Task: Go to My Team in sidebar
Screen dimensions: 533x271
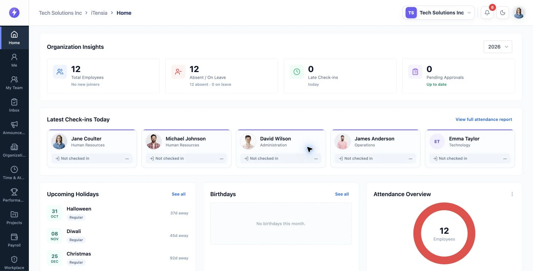Action: [x=14, y=83]
